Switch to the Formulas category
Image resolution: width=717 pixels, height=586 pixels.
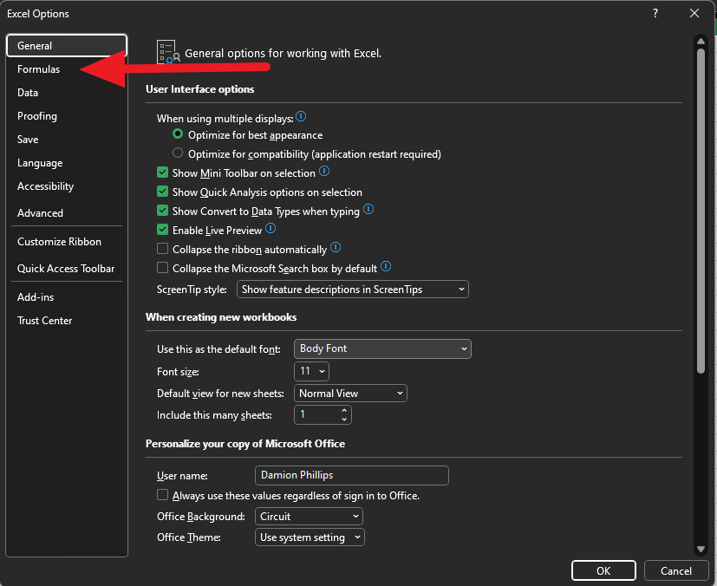click(67, 69)
